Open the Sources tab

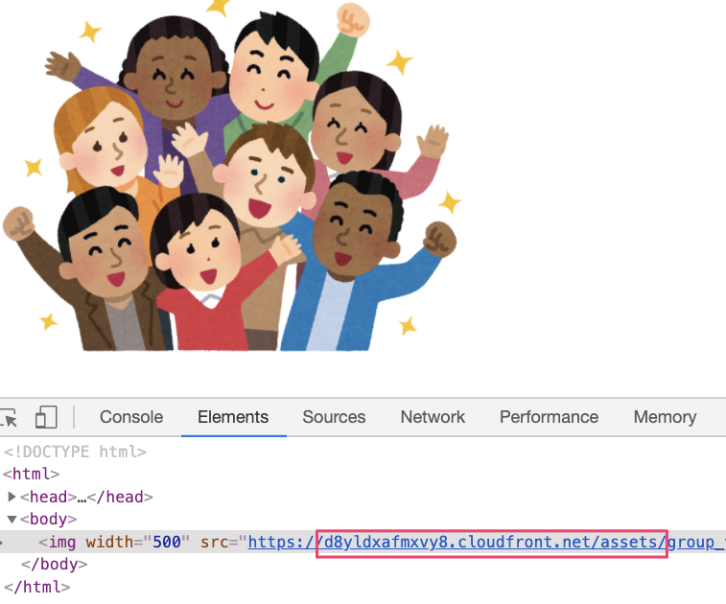coord(334,417)
